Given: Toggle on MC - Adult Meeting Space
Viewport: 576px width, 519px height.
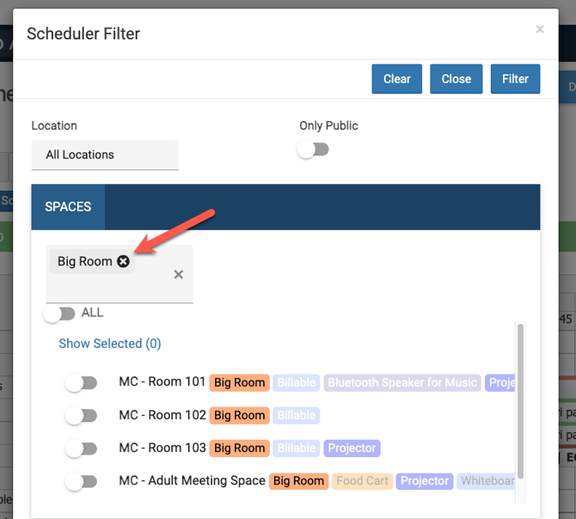Looking at the screenshot, I should pos(82,481).
